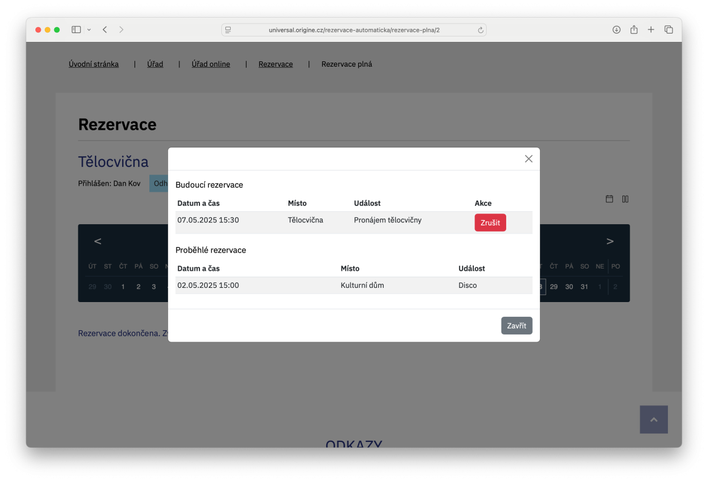Click the Share icon in toolbar
Screen dimensions: 708x482
[x=634, y=29]
